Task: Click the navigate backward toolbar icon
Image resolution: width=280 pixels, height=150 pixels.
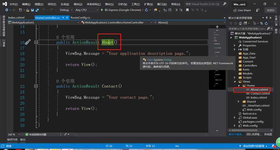Action: [x=7, y=10]
